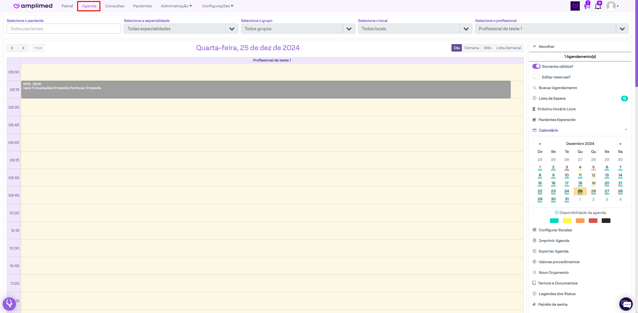Open the Pacientes menu item
Screen dimensions: 638x313
pyautogui.click(x=142, y=6)
